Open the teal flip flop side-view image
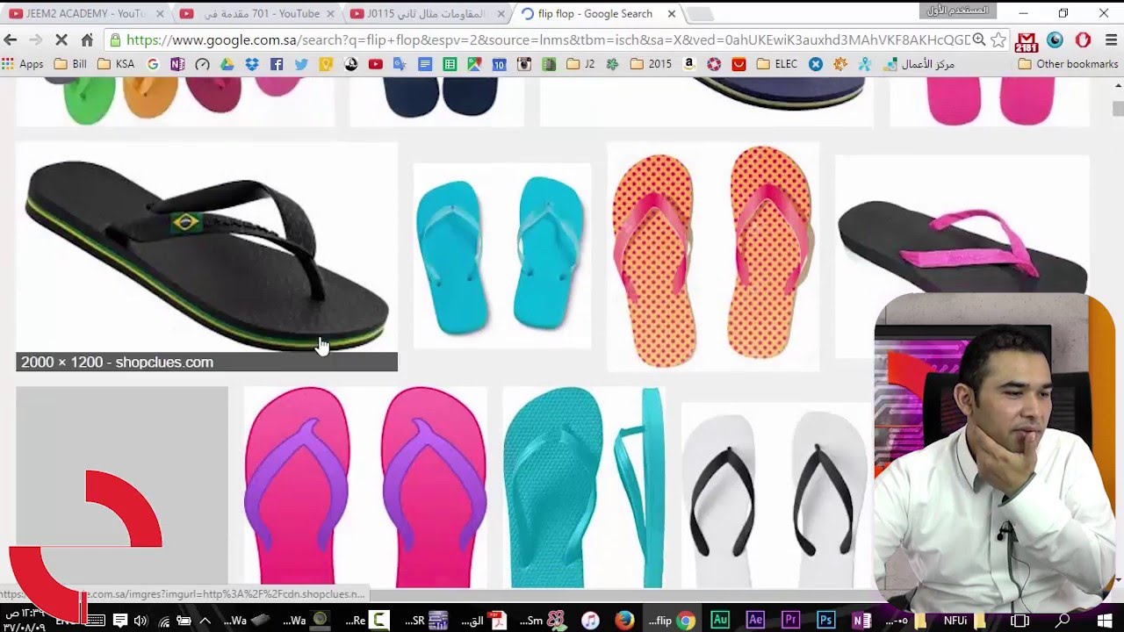This screenshot has width=1124, height=632. 584,487
